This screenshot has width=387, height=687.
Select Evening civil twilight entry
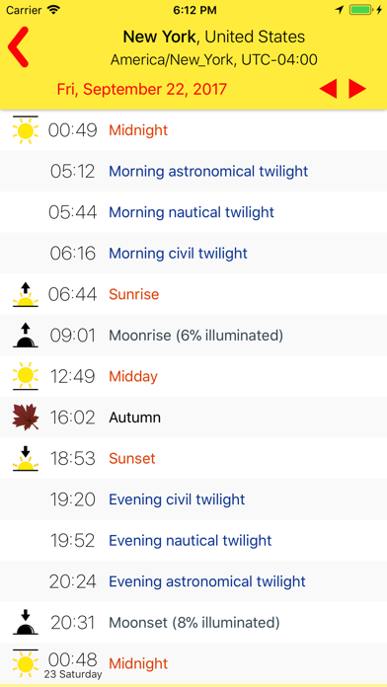coord(193,499)
